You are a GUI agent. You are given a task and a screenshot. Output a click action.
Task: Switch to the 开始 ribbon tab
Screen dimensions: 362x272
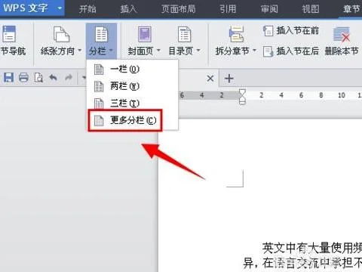point(87,9)
